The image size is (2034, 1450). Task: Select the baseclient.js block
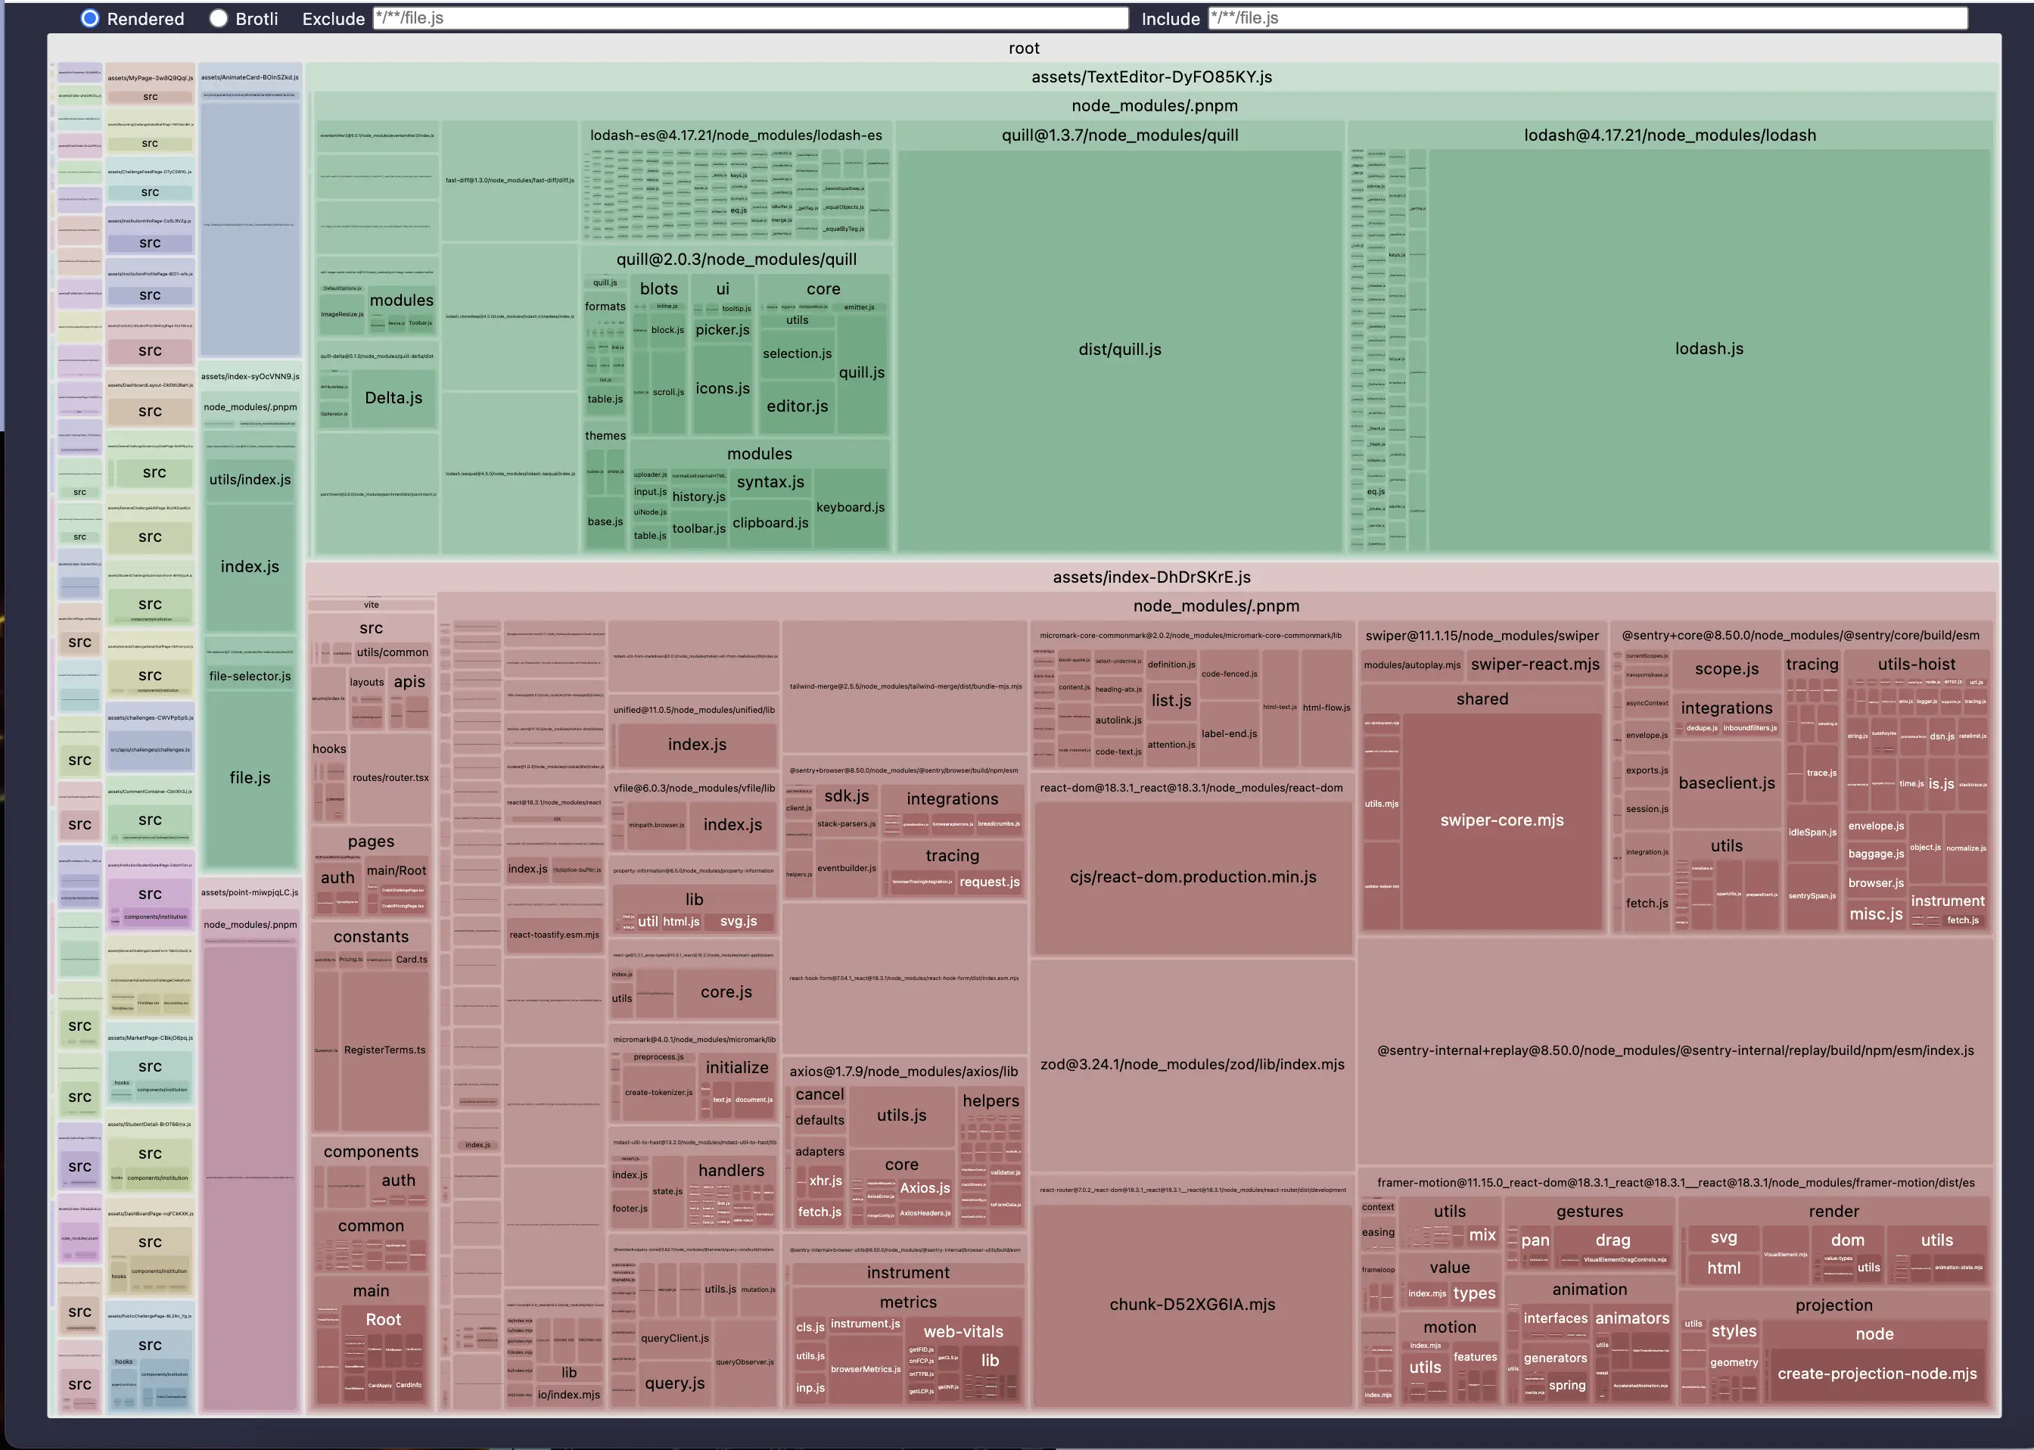pos(1726,783)
